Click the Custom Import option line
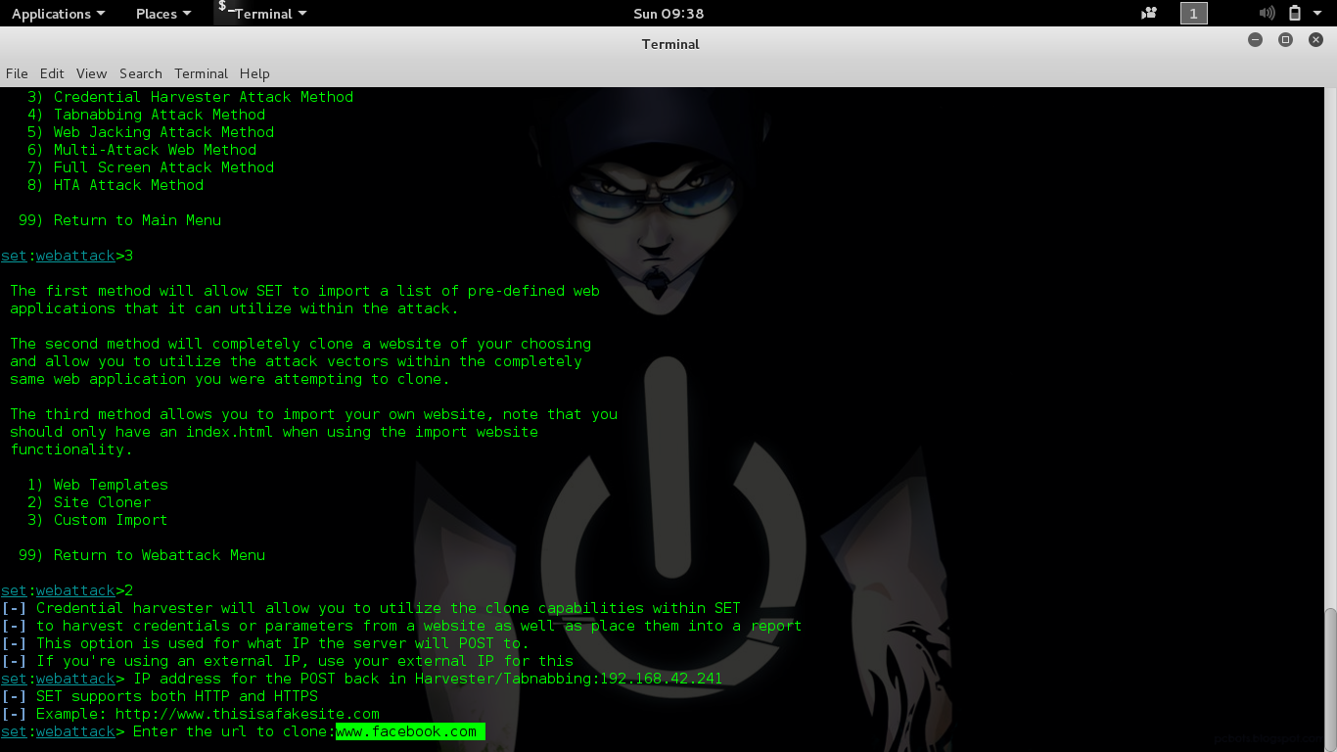 pos(97,520)
